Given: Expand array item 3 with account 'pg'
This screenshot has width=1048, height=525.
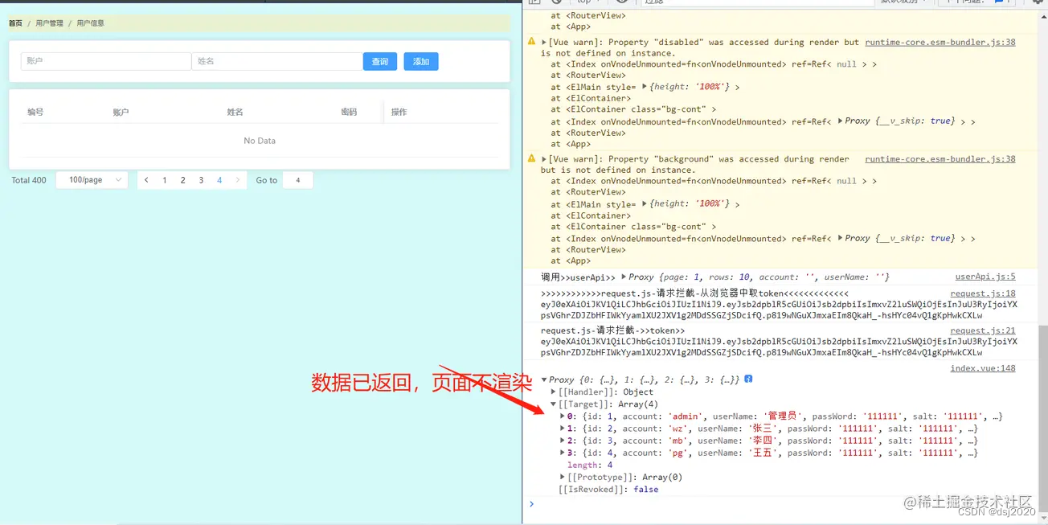Looking at the screenshot, I should (x=563, y=453).
